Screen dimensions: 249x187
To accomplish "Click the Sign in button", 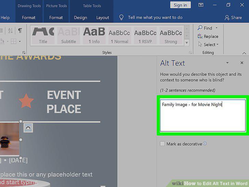I will (x=180, y=5).
